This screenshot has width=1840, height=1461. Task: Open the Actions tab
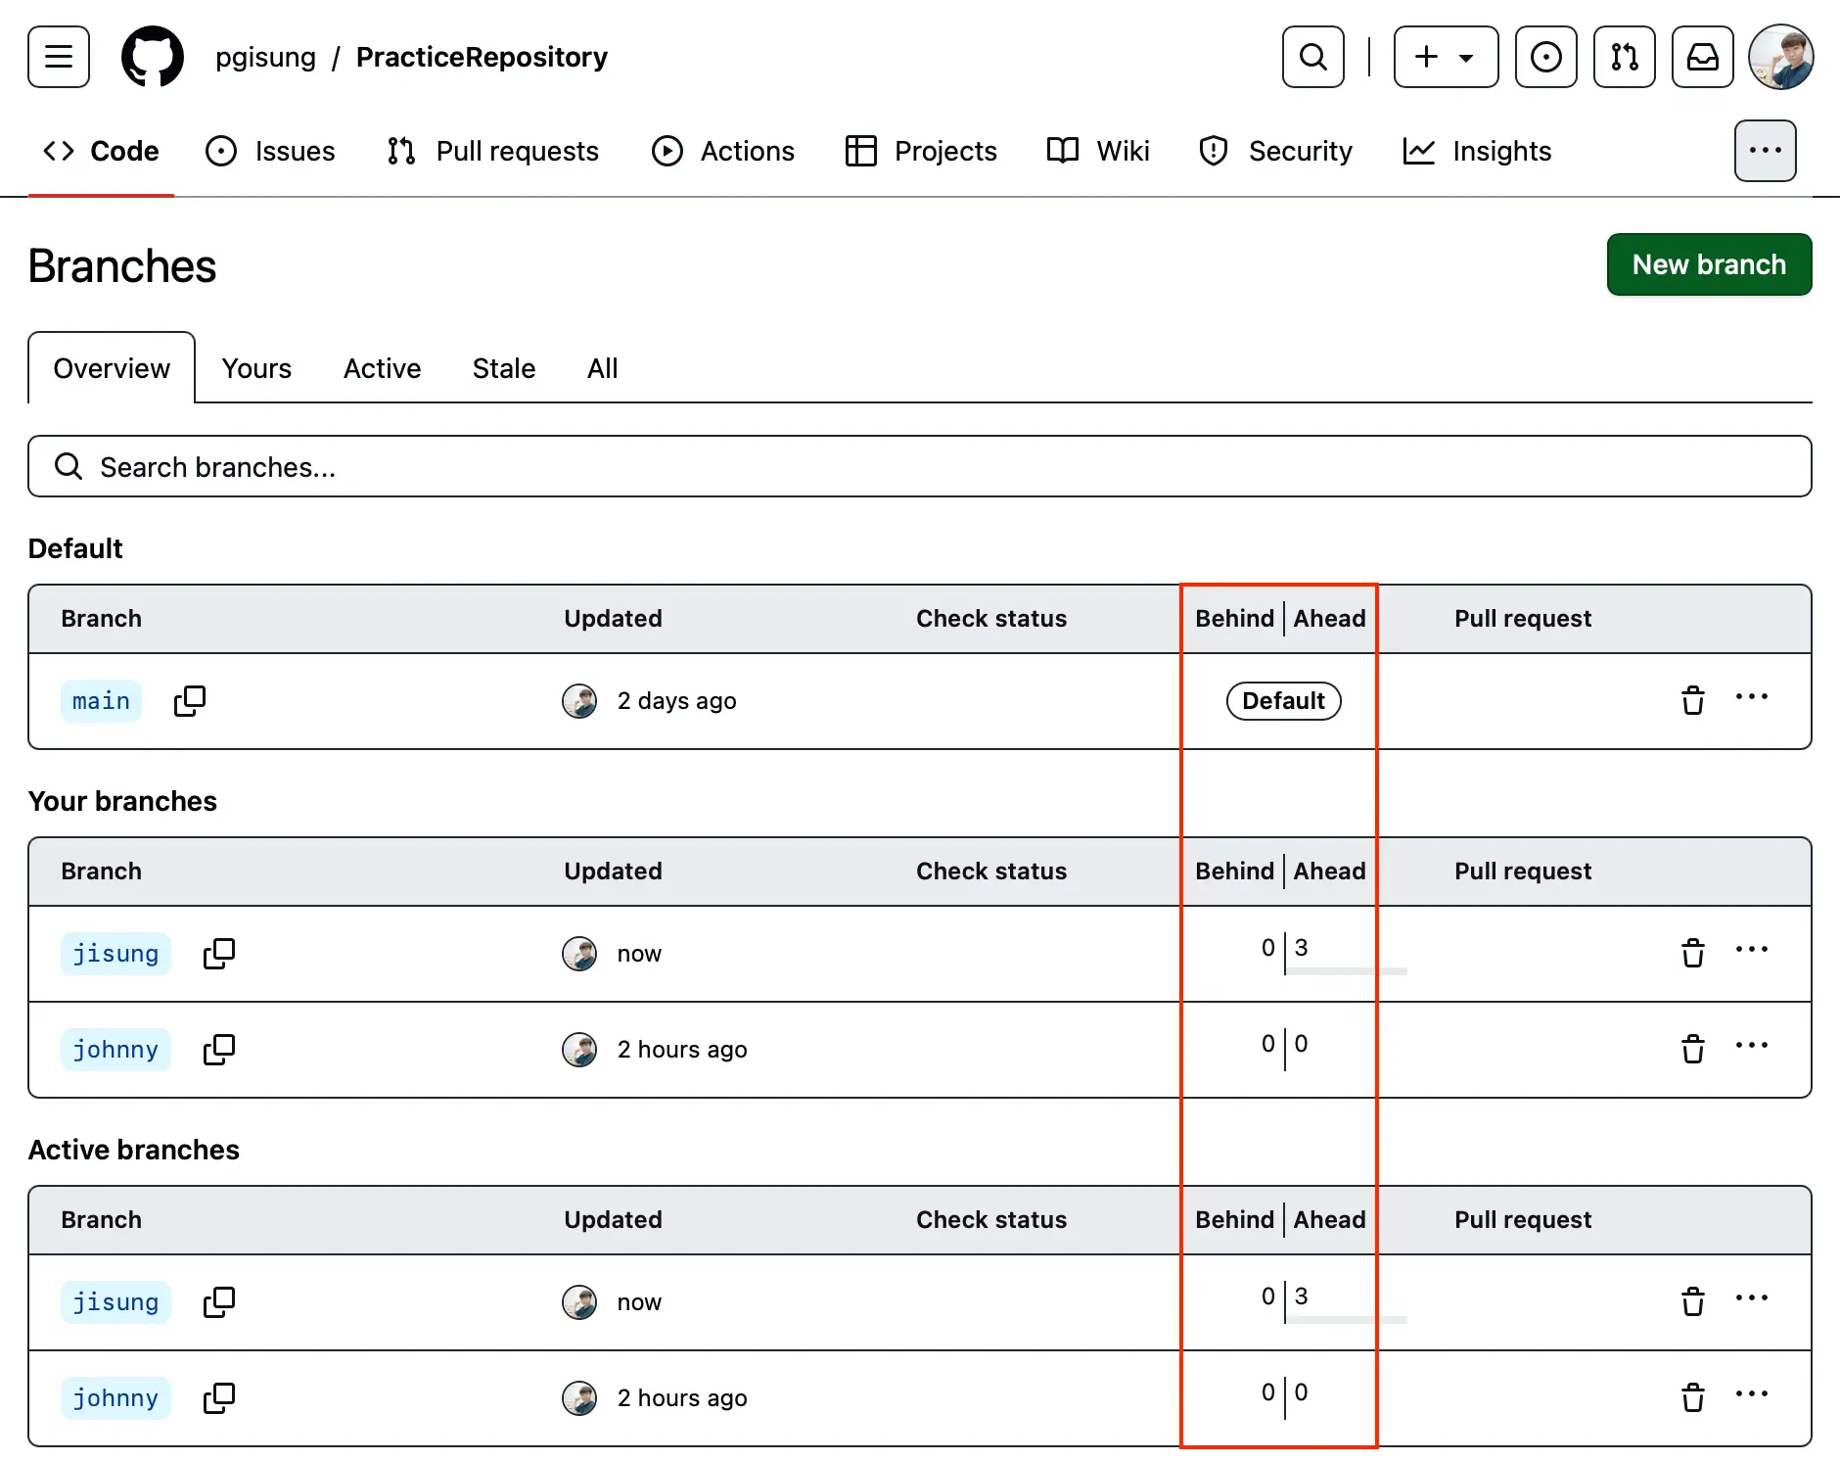click(x=723, y=151)
